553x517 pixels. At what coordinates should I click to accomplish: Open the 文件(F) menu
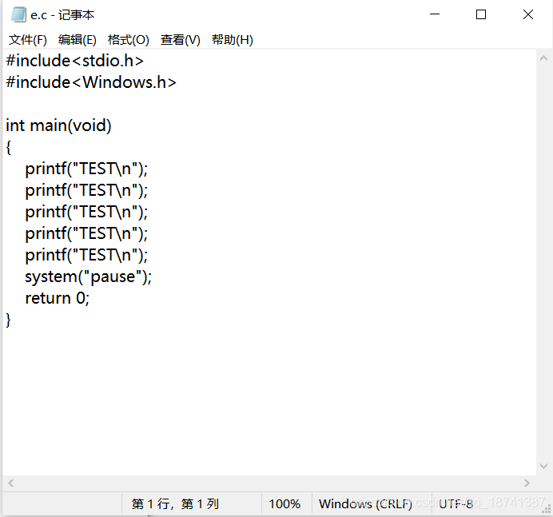coord(27,40)
